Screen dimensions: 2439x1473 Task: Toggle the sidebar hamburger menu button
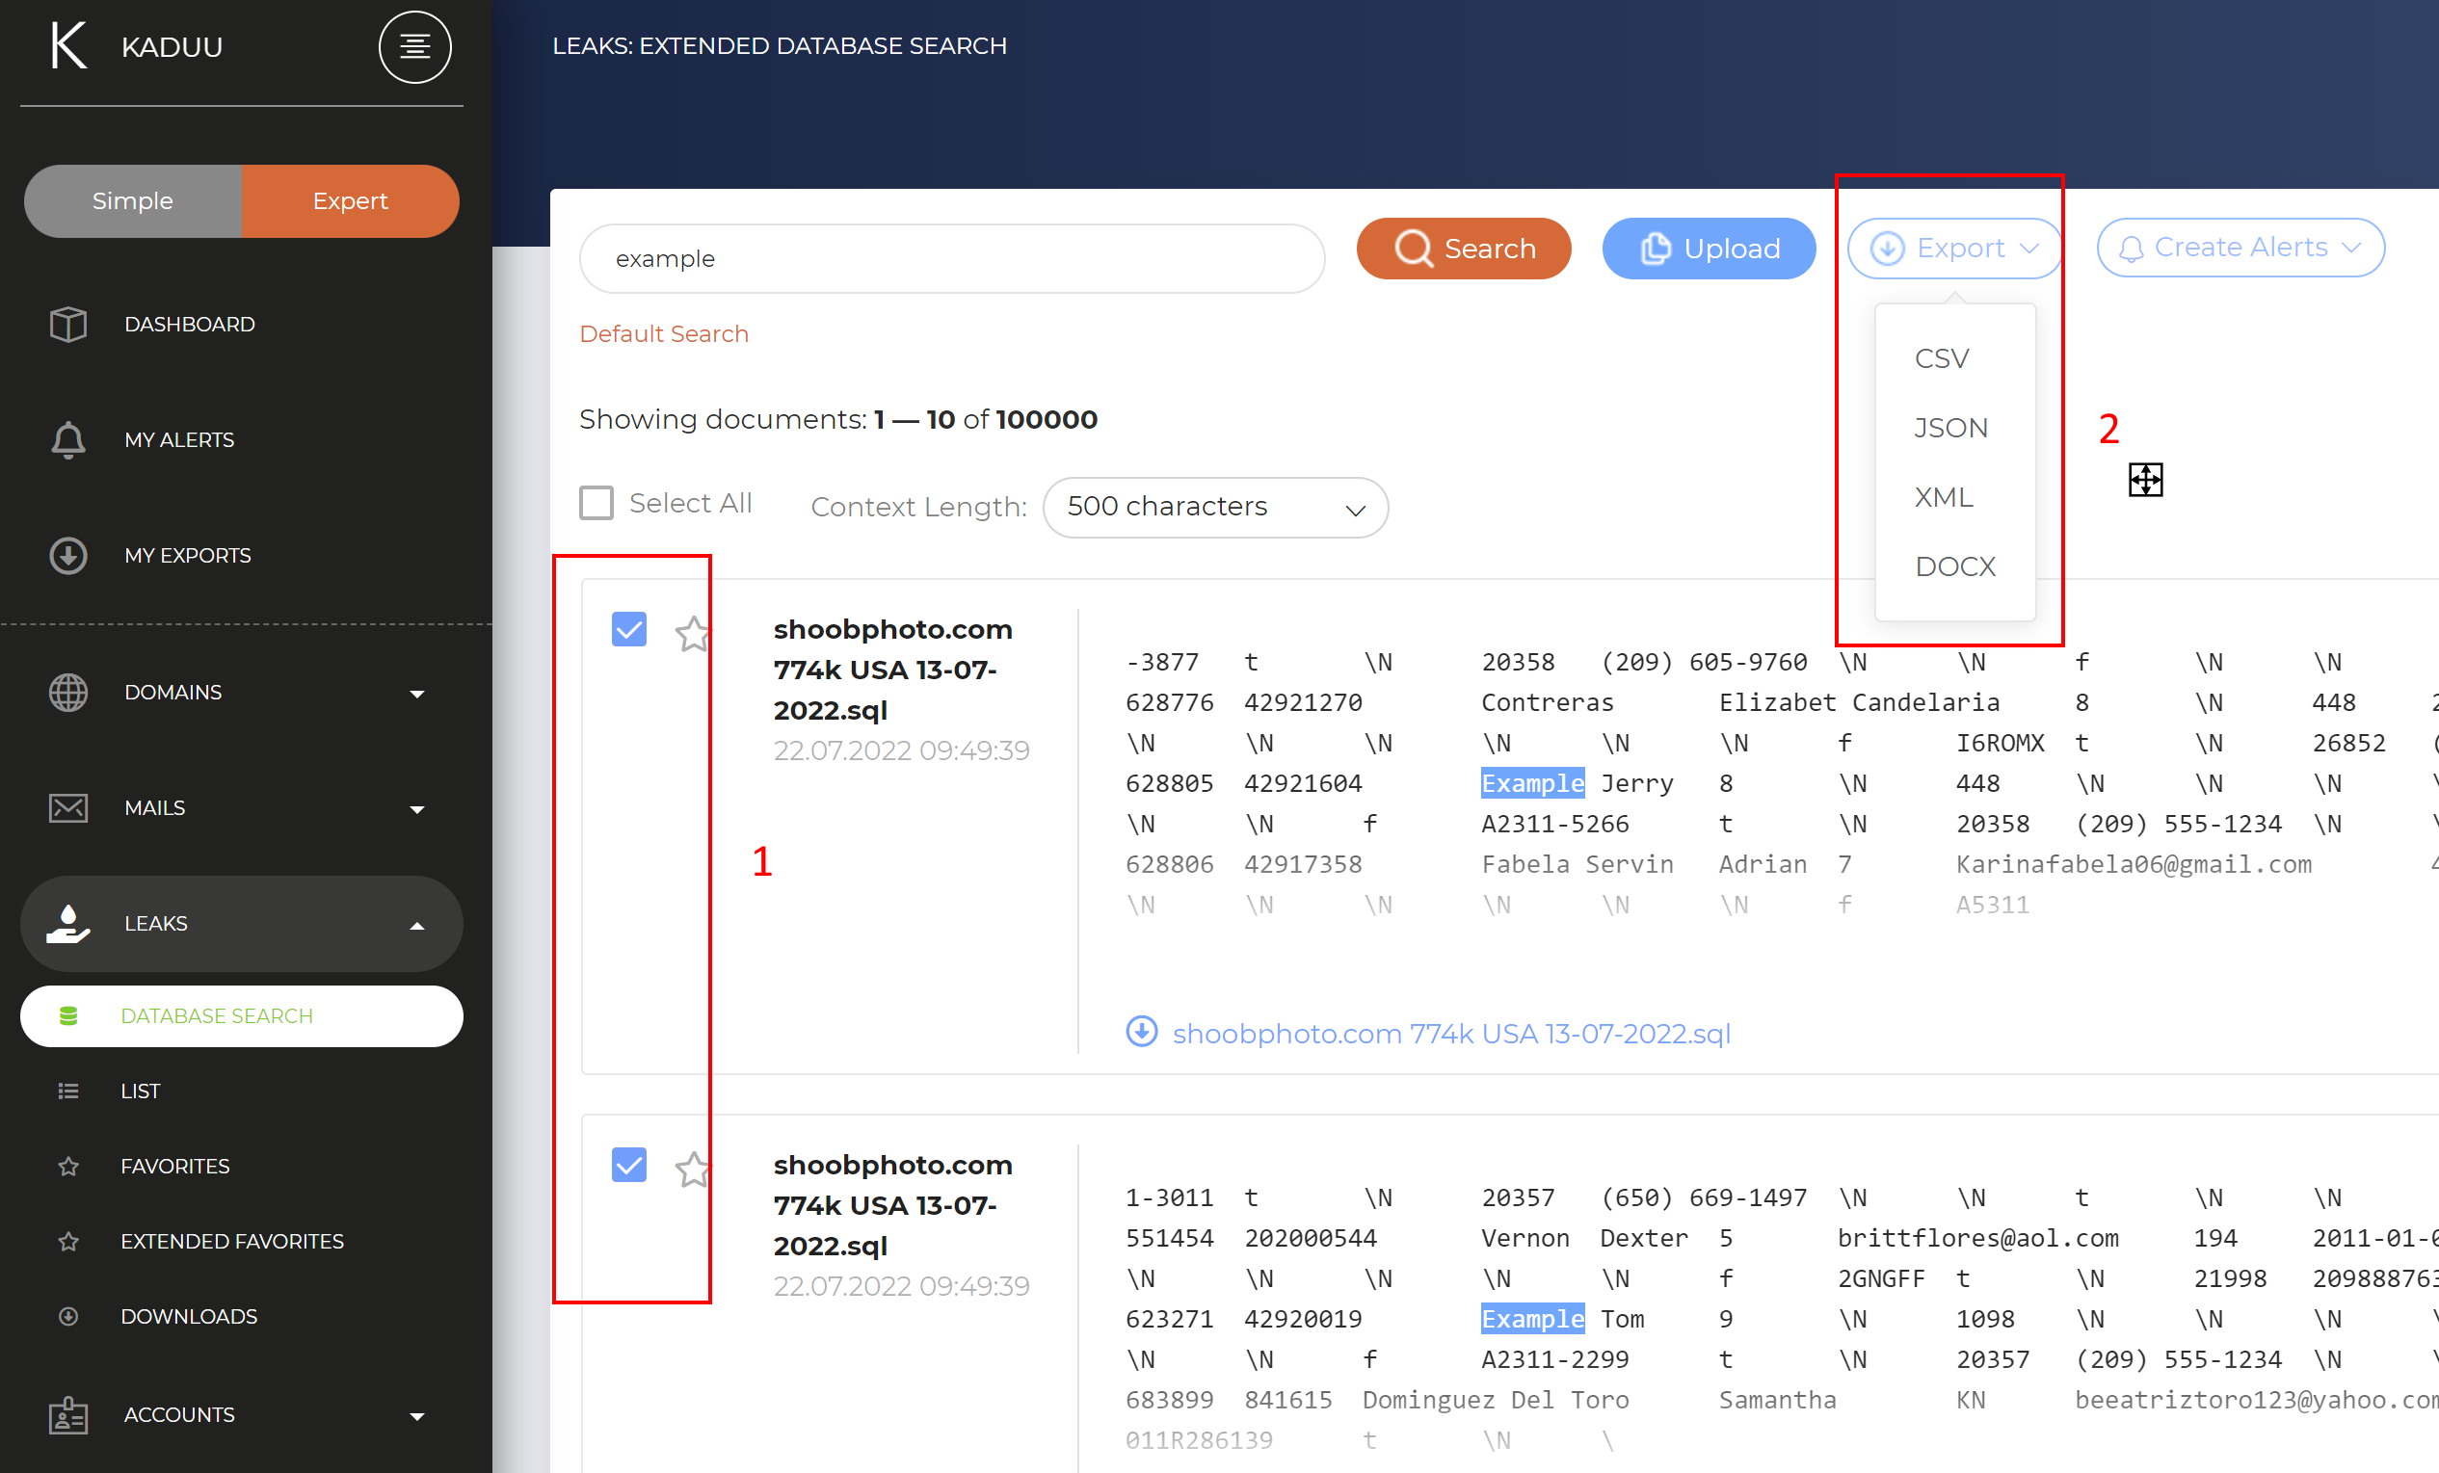pyautogui.click(x=414, y=46)
